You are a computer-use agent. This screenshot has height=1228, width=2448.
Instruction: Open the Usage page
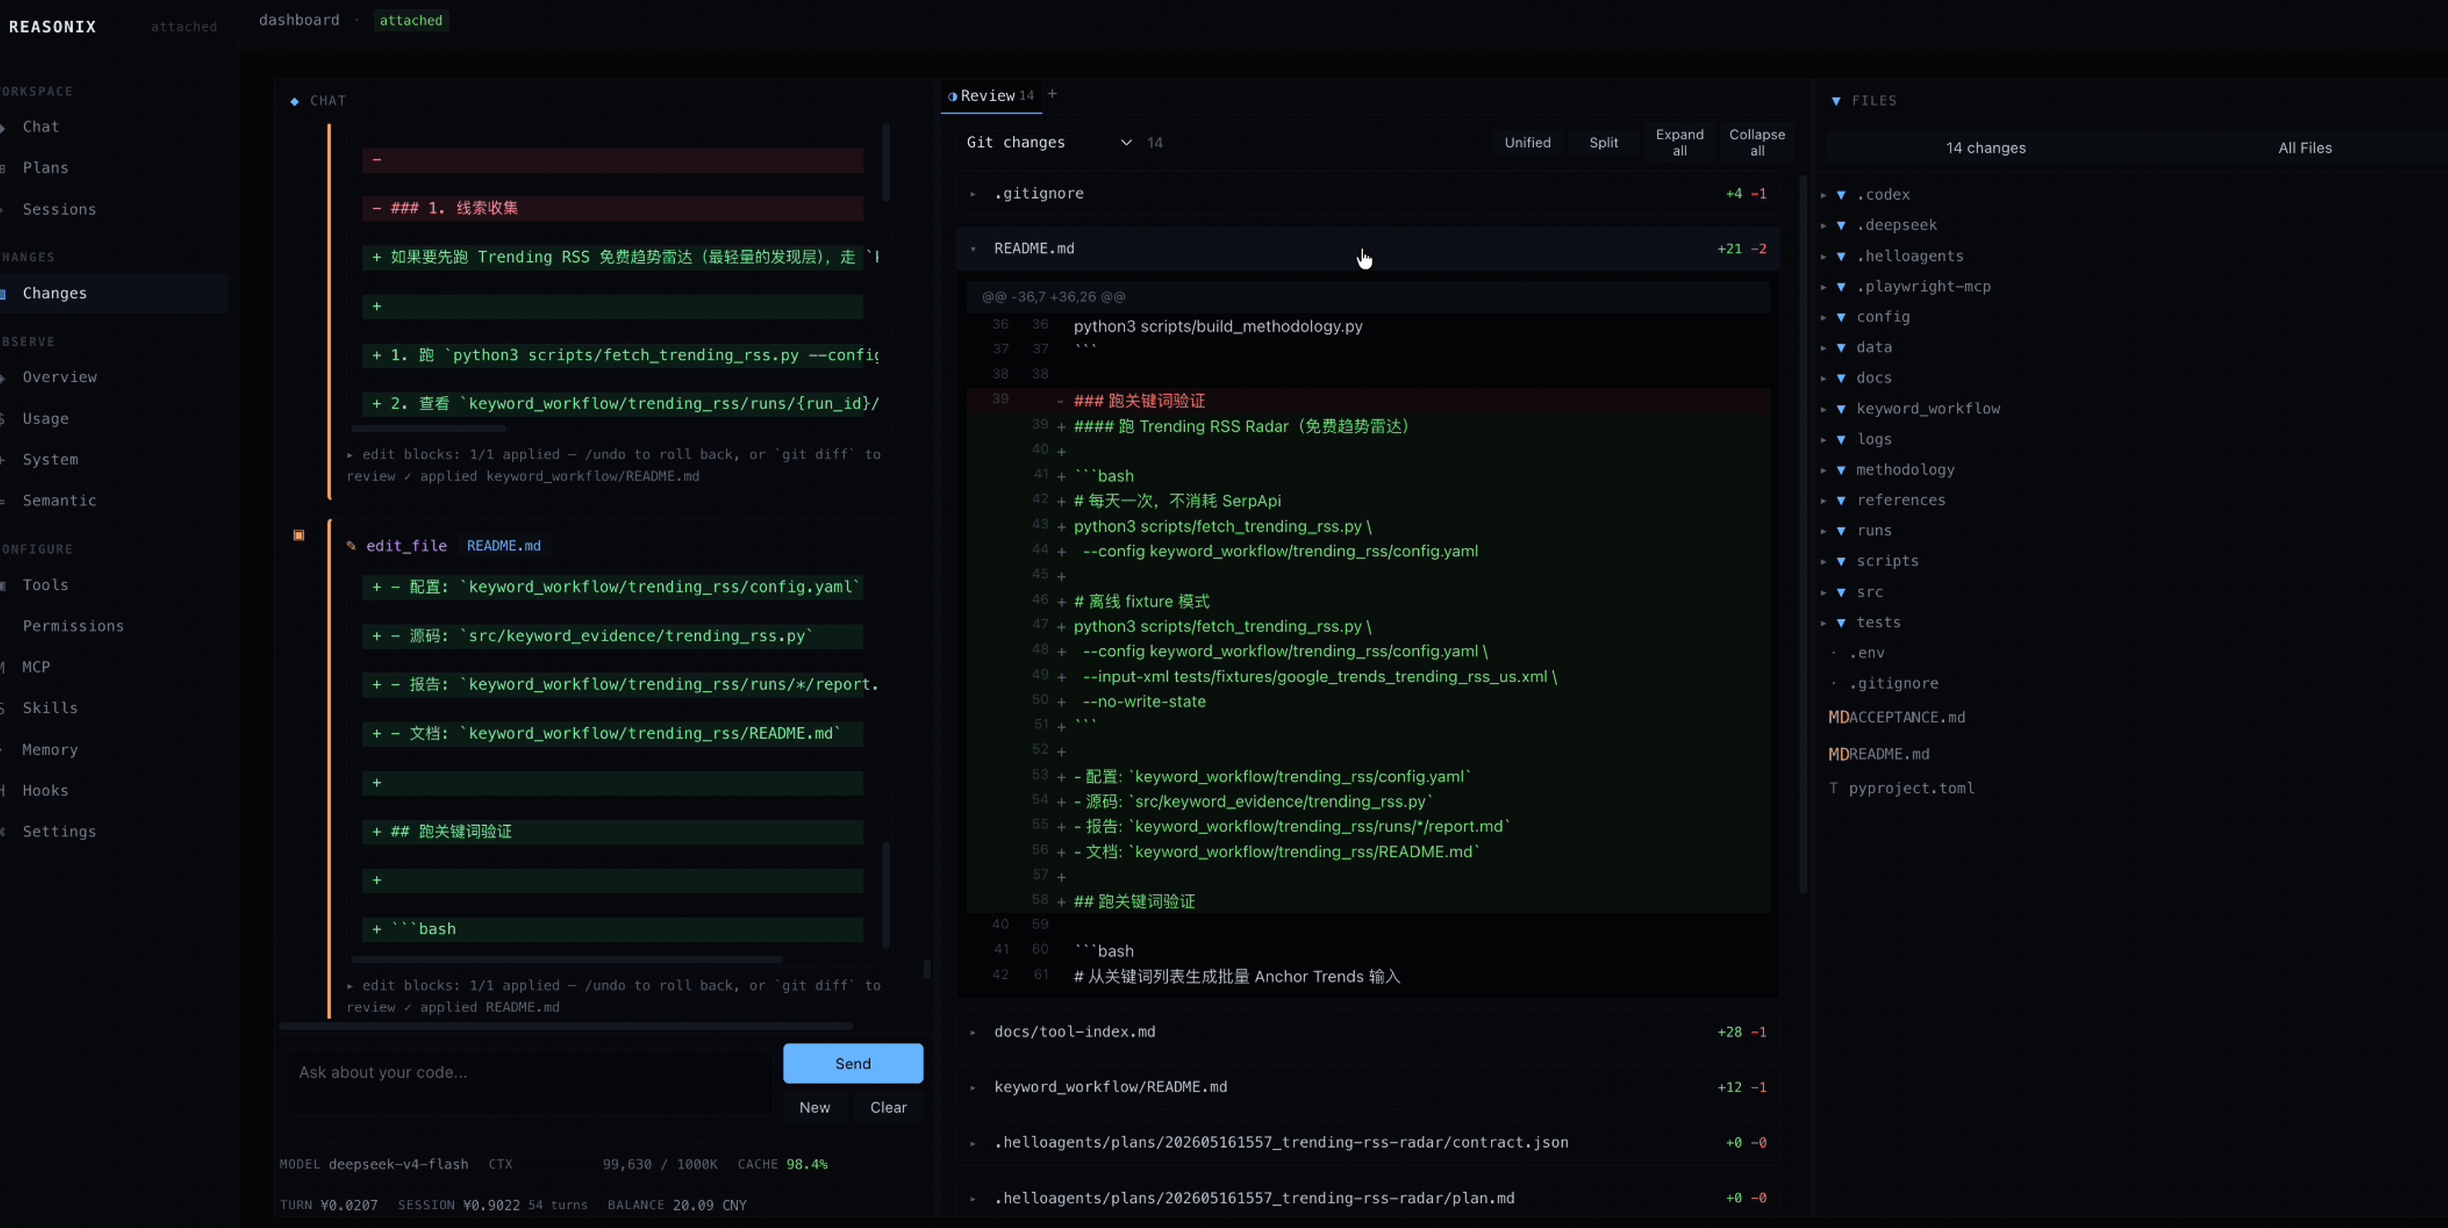click(x=45, y=418)
